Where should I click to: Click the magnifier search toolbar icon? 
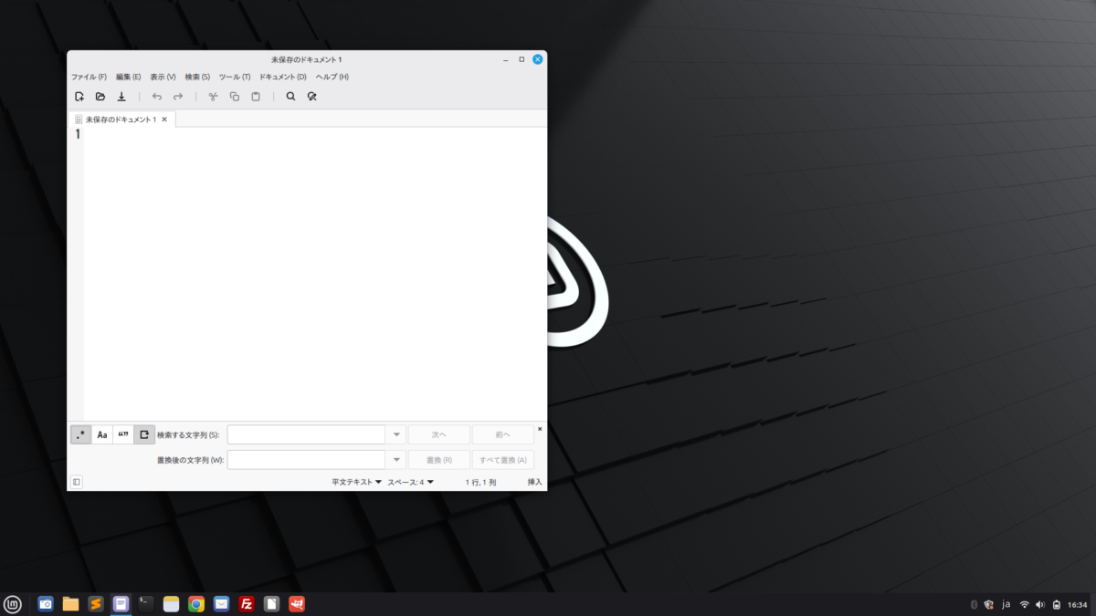pyautogui.click(x=290, y=97)
